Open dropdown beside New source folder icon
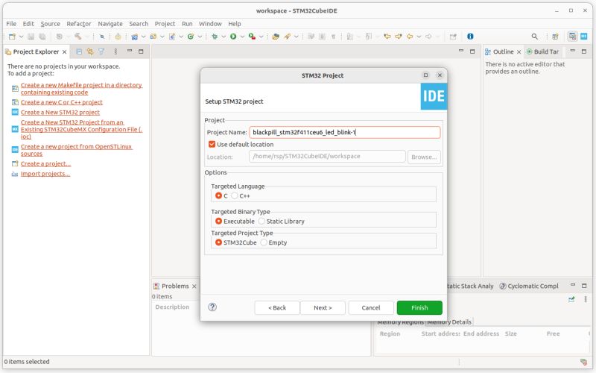The width and height of the screenshot is (596, 373). (x=162, y=37)
